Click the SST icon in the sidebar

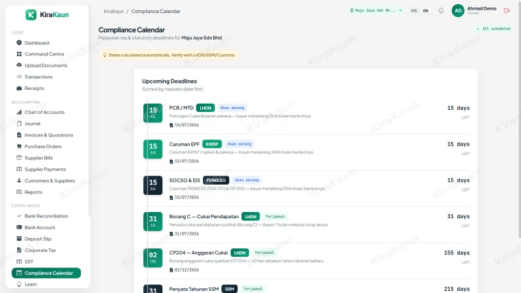(x=19, y=261)
